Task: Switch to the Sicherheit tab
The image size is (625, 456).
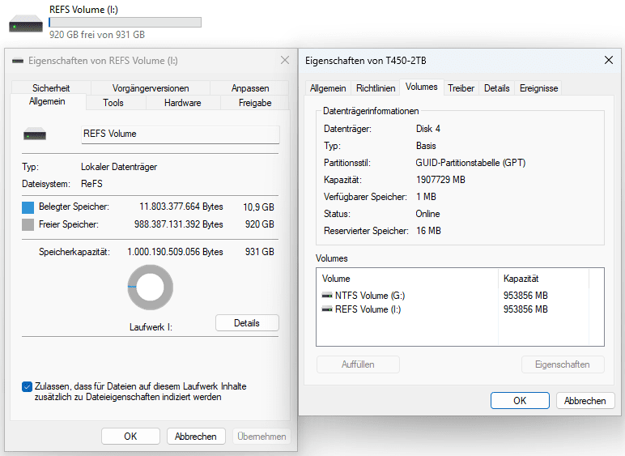Action: pos(51,88)
